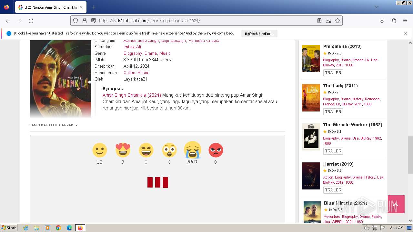Click the volume speaker tray icon
Image resolution: width=413 pixels, height=232 pixels.
coord(367,228)
